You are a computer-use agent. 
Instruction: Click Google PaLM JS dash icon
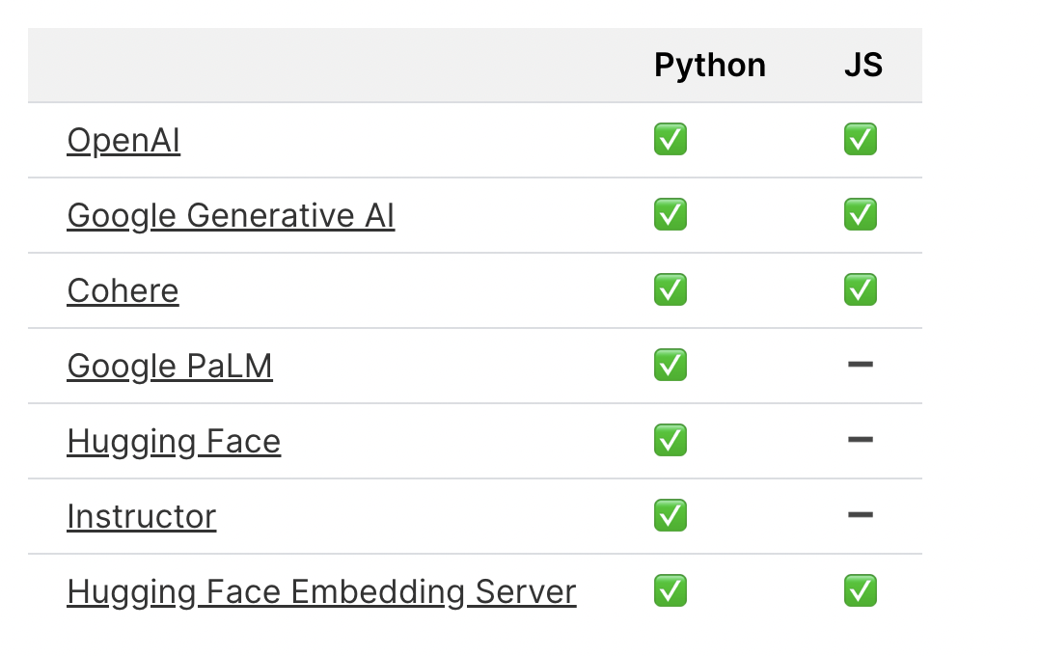(x=860, y=365)
